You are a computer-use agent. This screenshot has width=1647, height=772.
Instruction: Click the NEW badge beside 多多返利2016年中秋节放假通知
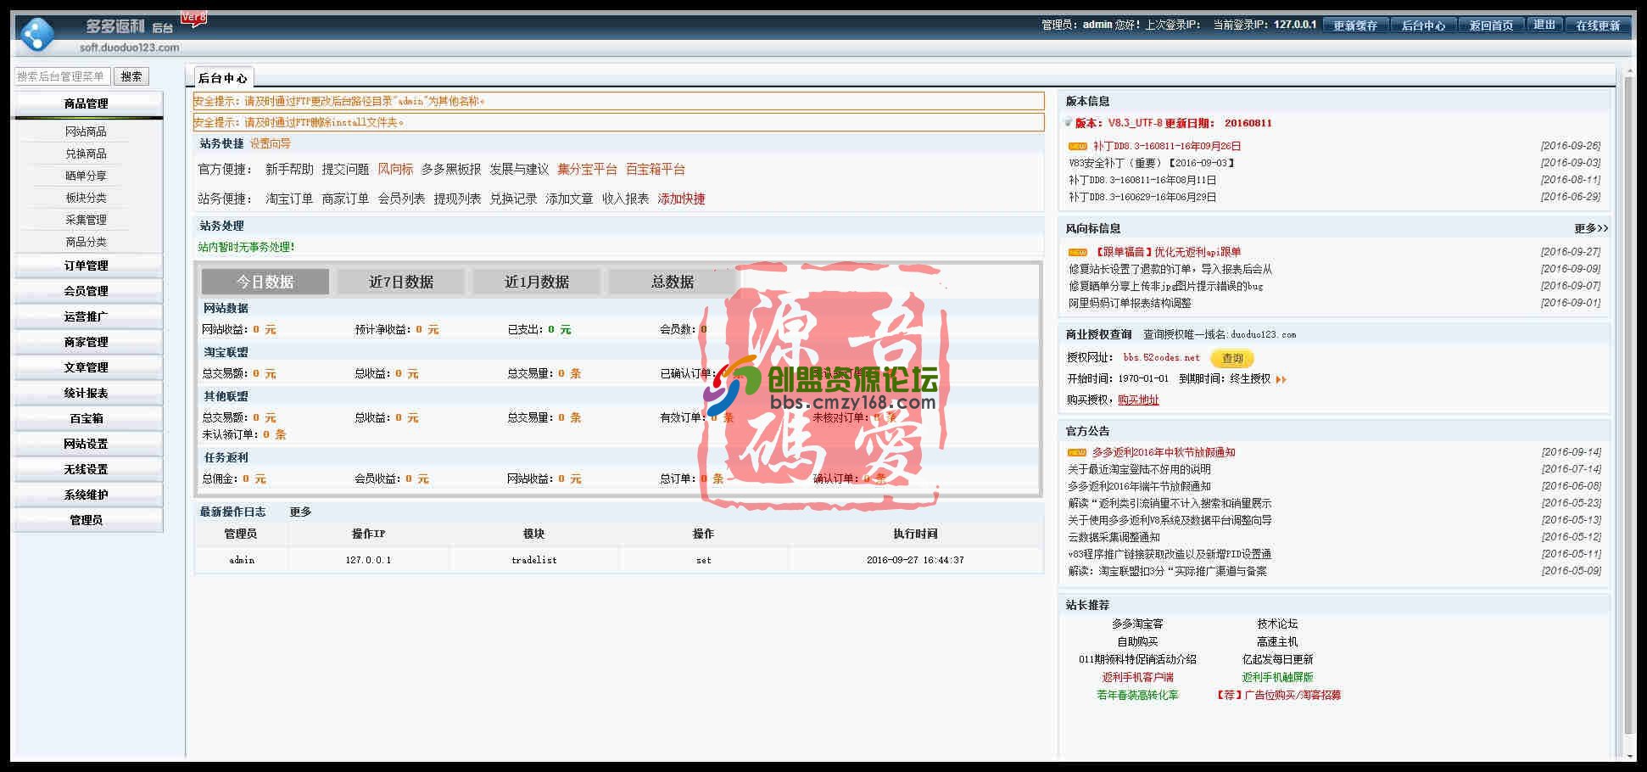point(1077,452)
